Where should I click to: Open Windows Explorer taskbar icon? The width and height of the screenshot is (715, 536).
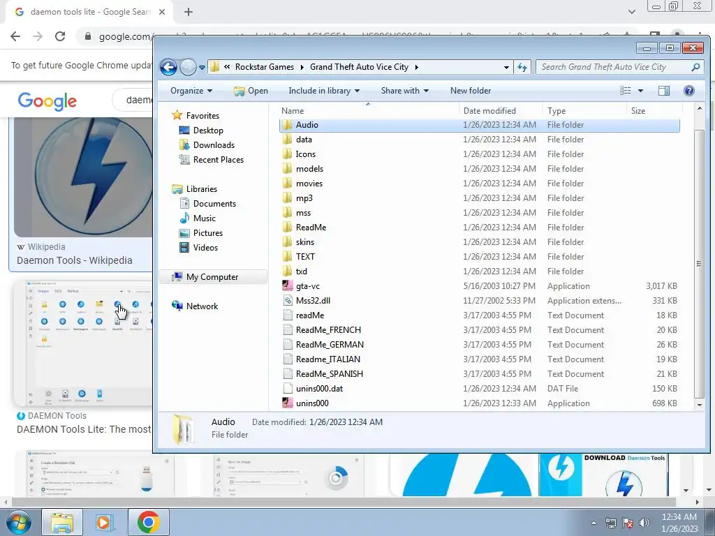coord(62,522)
